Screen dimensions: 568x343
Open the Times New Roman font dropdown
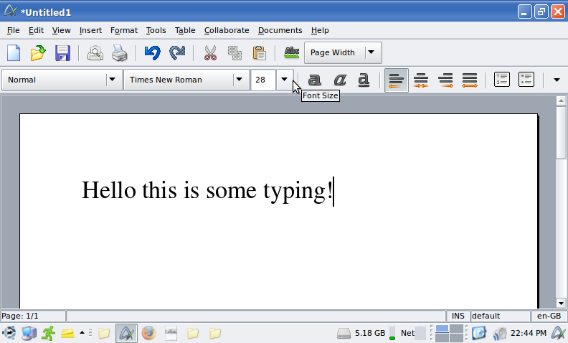click(x=239, y=80)
